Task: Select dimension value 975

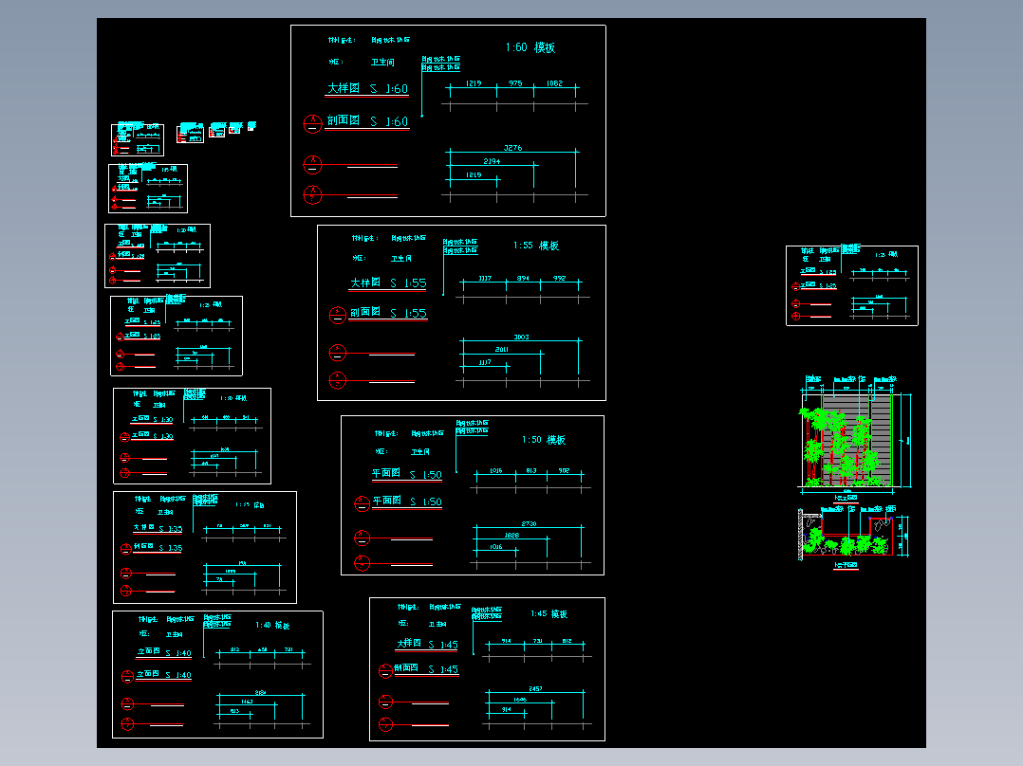Action: [515, 83]
